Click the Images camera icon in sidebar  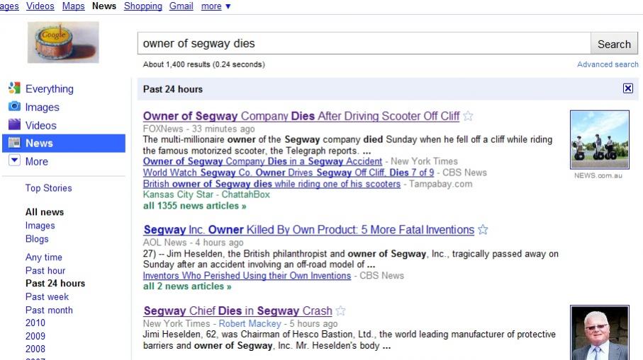[14, 107]
